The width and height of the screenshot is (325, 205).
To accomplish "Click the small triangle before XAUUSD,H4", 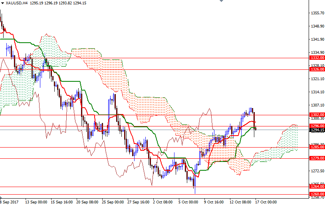I will [x=2, y=3].
